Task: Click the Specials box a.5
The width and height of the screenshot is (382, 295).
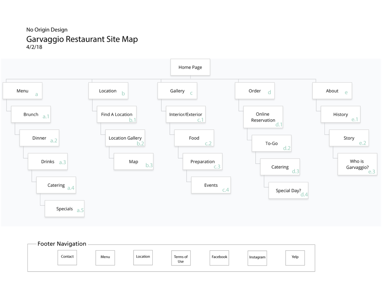Action: (65, 209)
